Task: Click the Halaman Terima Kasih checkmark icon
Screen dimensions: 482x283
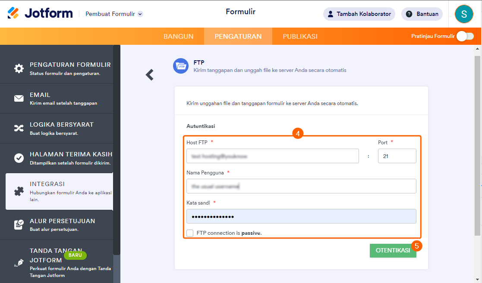Action: coord(19,158)
